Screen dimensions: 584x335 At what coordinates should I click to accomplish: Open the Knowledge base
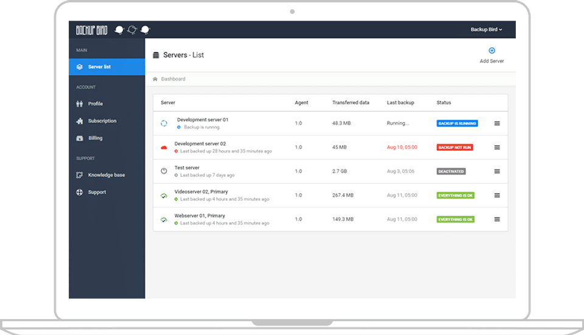[106, 175]
